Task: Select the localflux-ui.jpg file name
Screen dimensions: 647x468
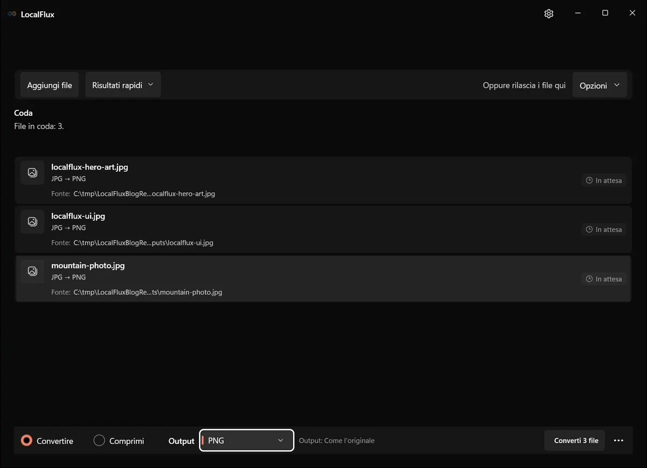Action: (78, 216)
